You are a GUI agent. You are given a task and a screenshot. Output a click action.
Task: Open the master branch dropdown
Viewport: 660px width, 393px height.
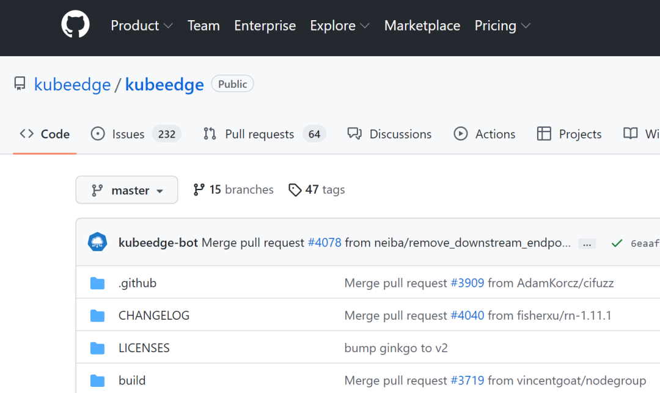pyautogui.click(x=127, y=190)
